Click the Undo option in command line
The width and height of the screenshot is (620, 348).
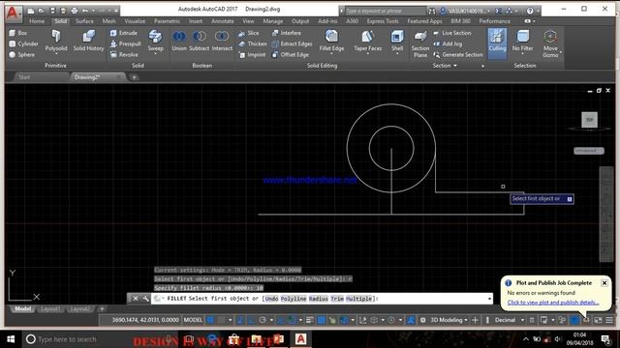pyautogui.click(x=271, y=299)
